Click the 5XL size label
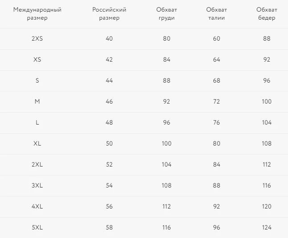This screenshot has height=238, width=288. point(37,228)
